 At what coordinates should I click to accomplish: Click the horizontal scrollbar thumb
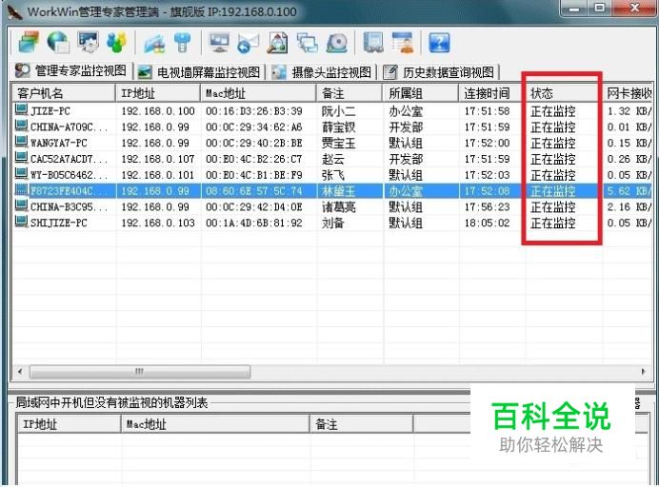pyautogui.click(x=140, y=372)
